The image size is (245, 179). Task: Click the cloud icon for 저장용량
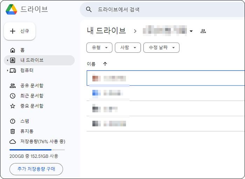[13, 141]
